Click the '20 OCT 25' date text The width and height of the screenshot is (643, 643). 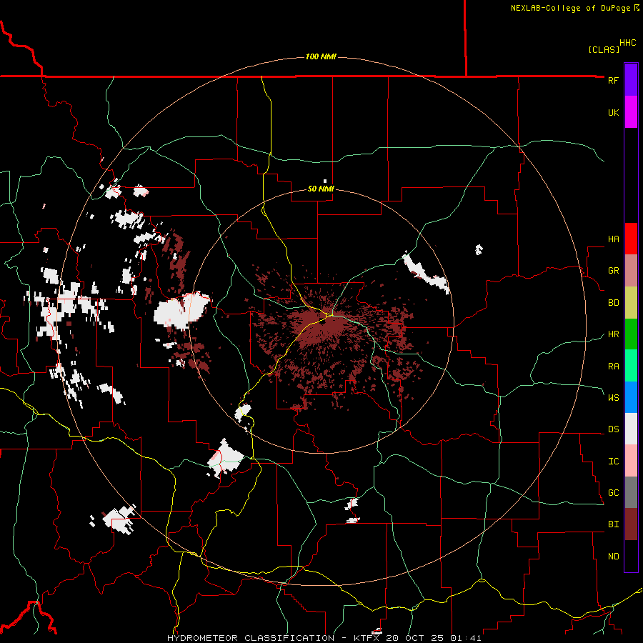(415, 638)
